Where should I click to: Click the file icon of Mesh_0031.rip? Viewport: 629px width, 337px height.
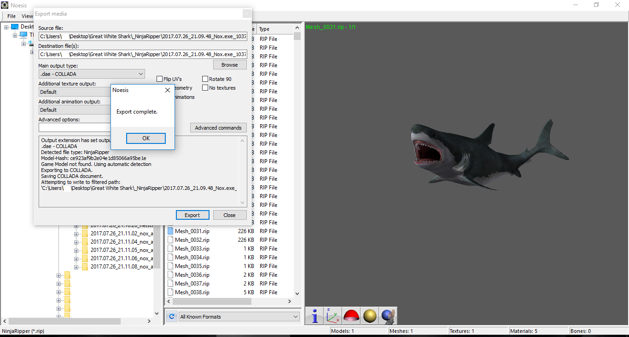[x=170, y=231]
